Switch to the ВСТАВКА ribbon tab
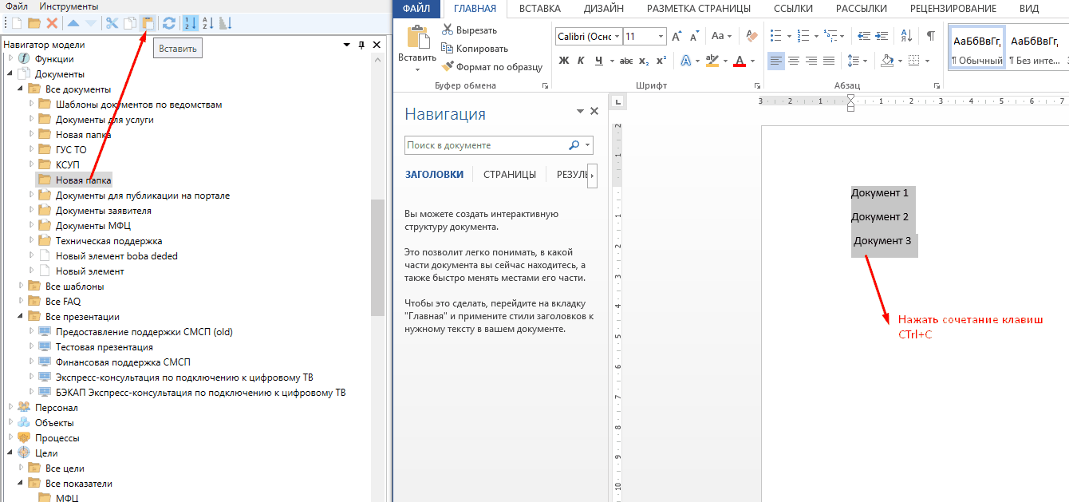 [539, 9]
